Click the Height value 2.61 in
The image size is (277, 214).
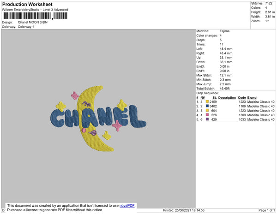(270, 12)
